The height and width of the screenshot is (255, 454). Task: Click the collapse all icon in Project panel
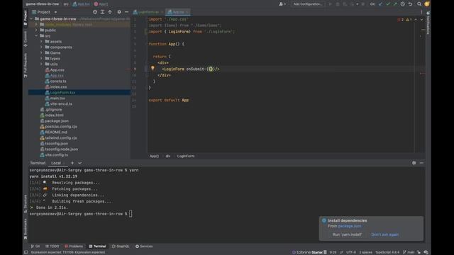point(110,12)
